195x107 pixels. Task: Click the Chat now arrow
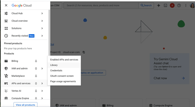click(183, 78)
